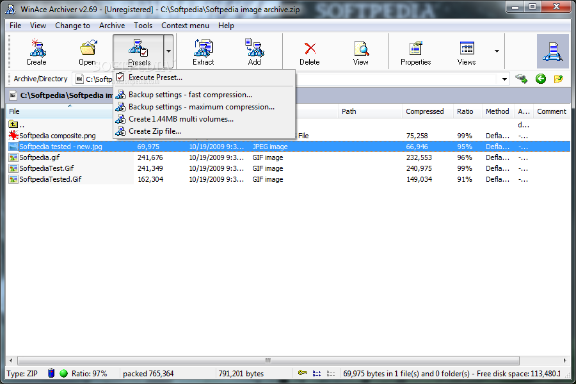
Task: Click the blue archive icon in status bar
Action: [x=51, y=373]
